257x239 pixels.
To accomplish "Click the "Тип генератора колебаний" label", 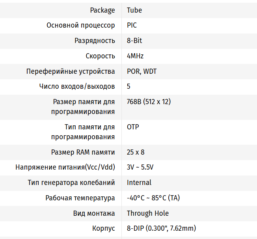I will tap(71, 183).
